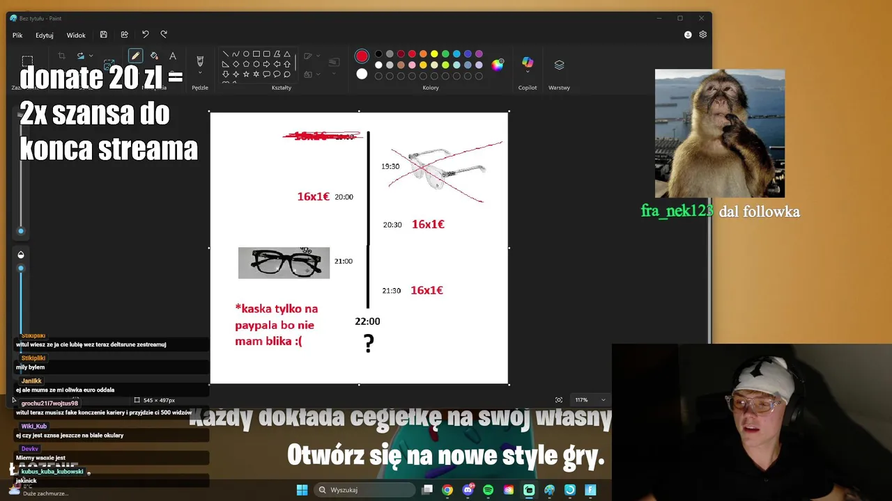Select the Pencil tool

coord(135,56)
